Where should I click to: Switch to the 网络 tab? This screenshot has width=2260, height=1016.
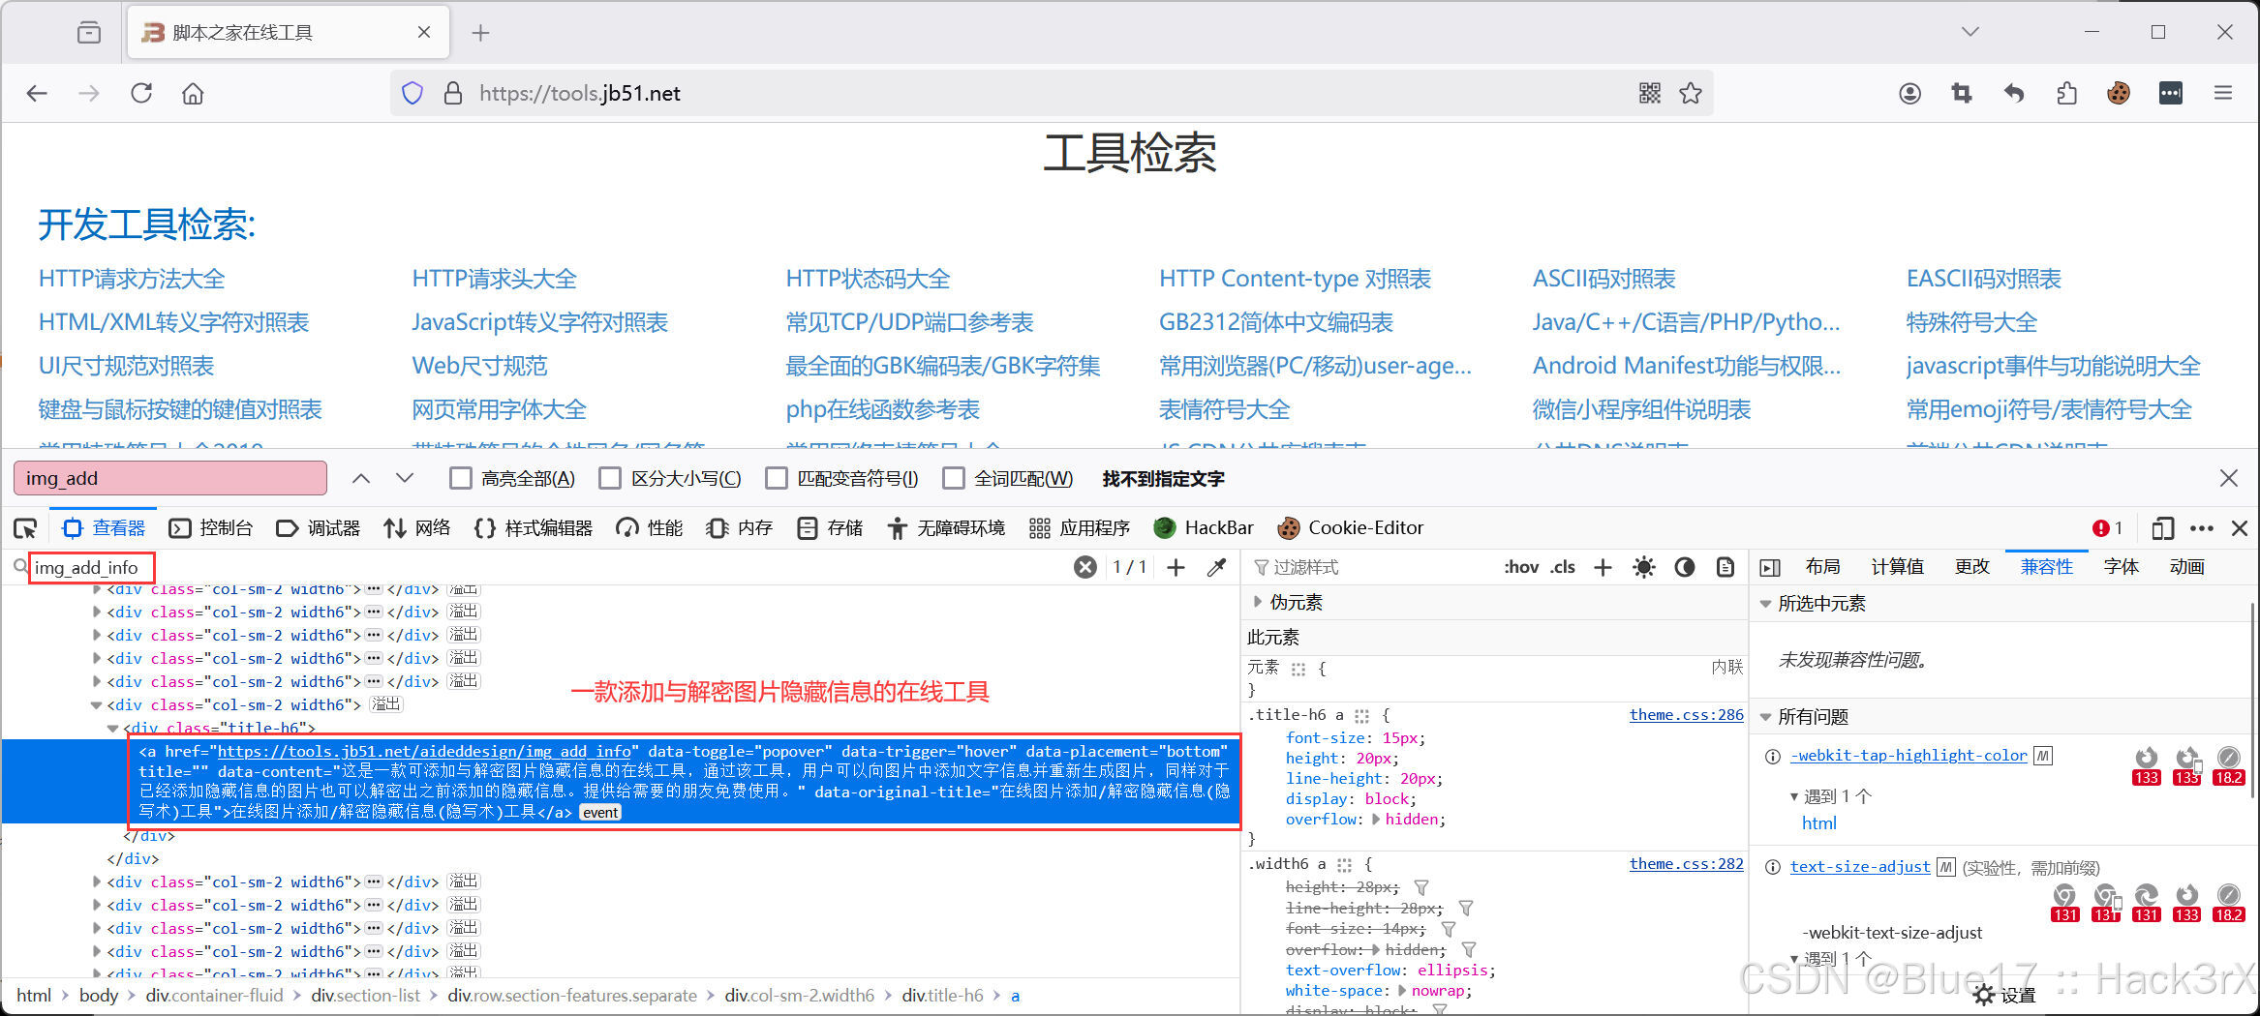[x=417, y=528]
